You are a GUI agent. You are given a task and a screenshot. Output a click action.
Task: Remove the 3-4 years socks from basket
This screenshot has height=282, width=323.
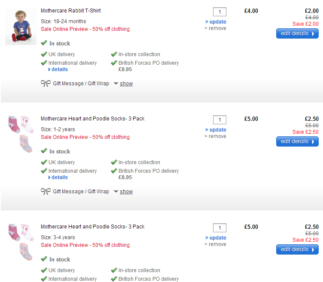click(217, 244)
